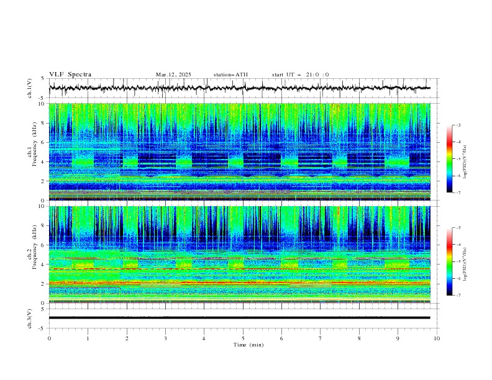The width and height of the screenshot is (492, 380).
Task: Click the "ch.3(V)" axis label
Action: 30,319
